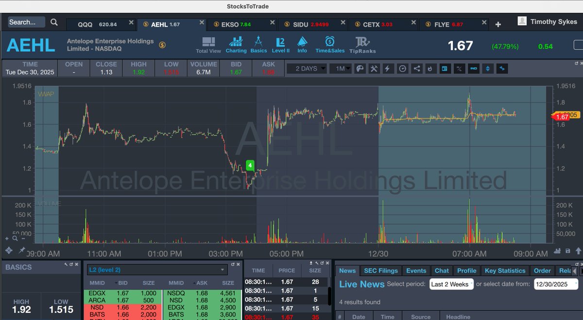Open the Last 2 Weeks period dropdown

[451, 285]
